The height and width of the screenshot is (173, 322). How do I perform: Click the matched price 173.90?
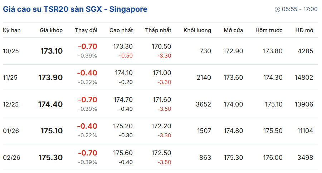pyautogui.click(x=50, y=78)
